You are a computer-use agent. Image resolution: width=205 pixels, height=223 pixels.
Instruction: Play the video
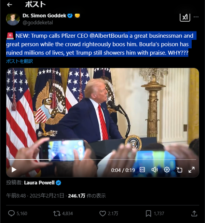pyautogui.click(x=14, y=170)
